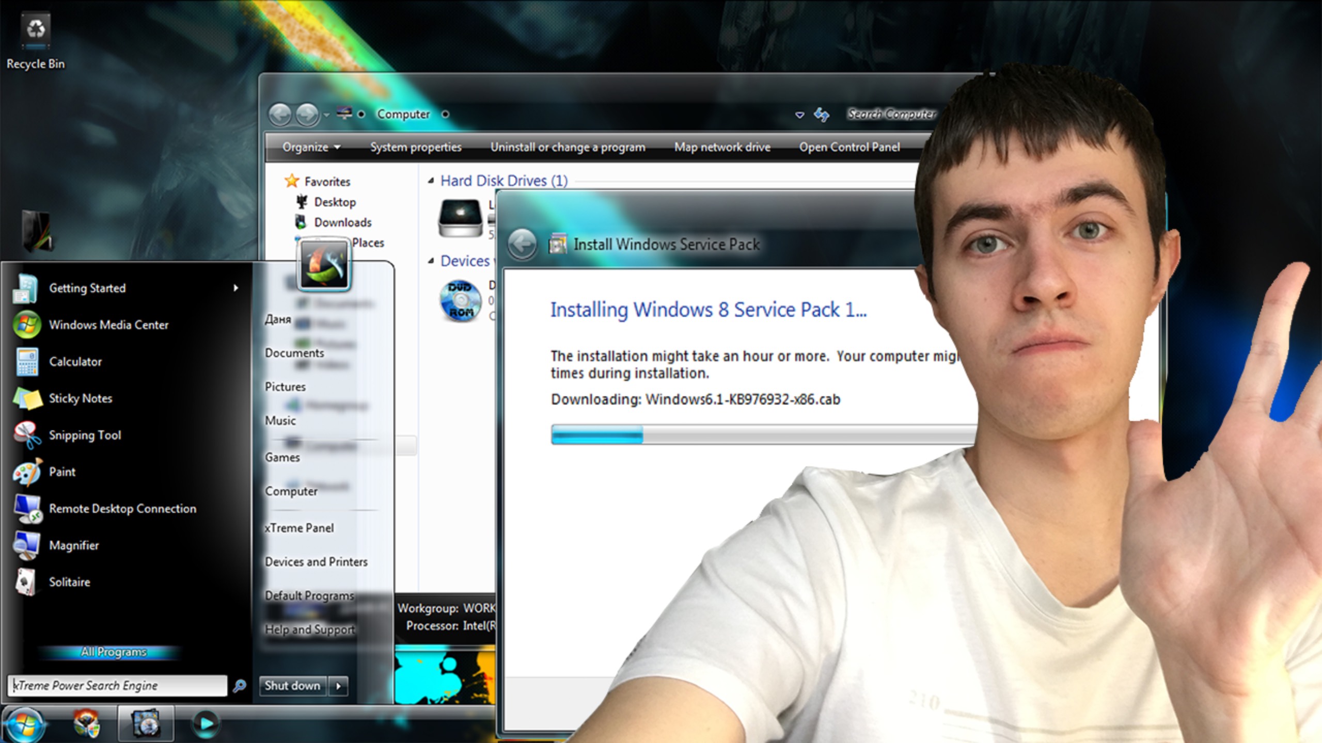Open the media player taskbar icon

[206, 724]
